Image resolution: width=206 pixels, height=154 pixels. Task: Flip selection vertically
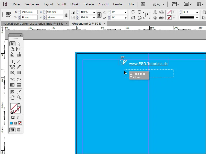pos(139,17)
